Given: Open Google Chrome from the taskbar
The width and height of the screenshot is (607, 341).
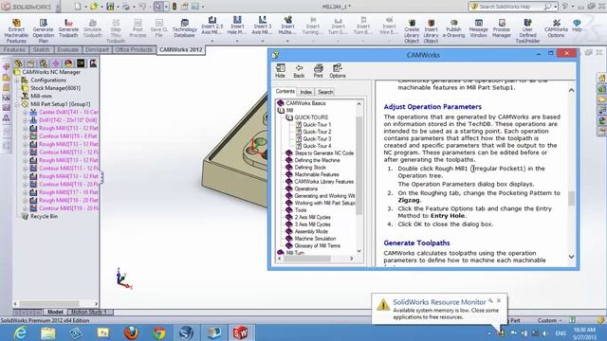Looking at the screenshot, I should [158, 332].
